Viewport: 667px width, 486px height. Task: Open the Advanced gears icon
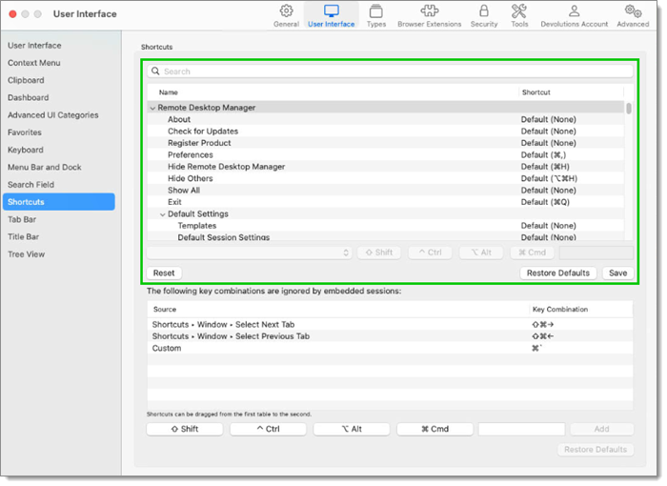(633, 11)
